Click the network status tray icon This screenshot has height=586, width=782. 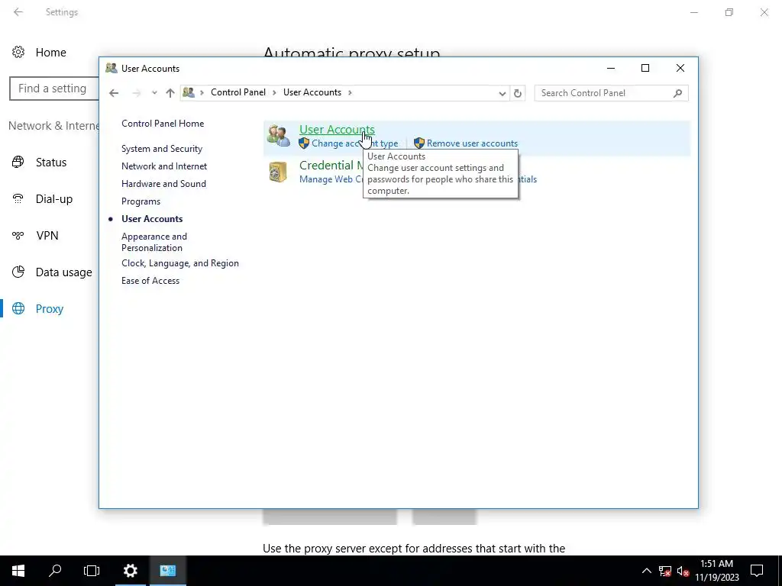tap(665, 571)
